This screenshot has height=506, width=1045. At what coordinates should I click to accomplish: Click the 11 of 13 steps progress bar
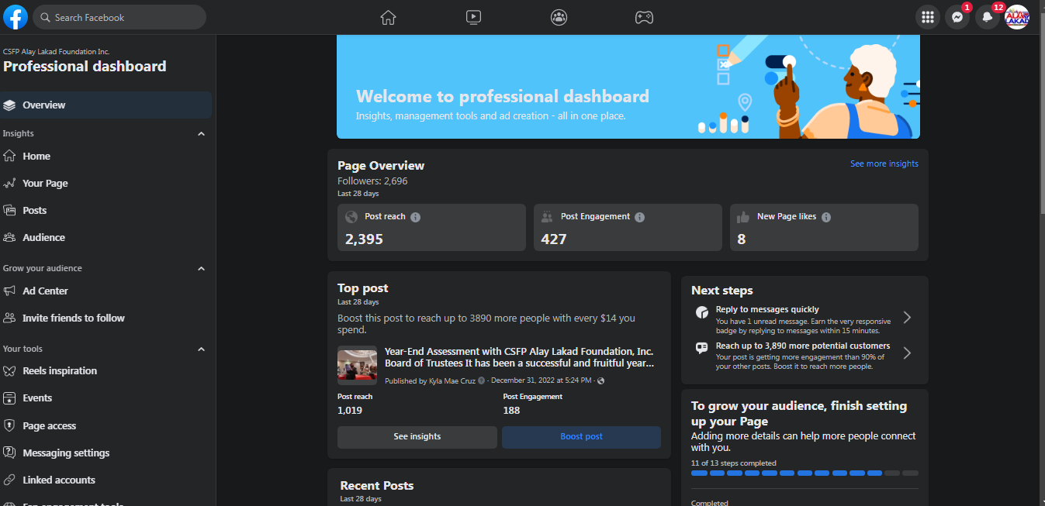coord(805,473)
